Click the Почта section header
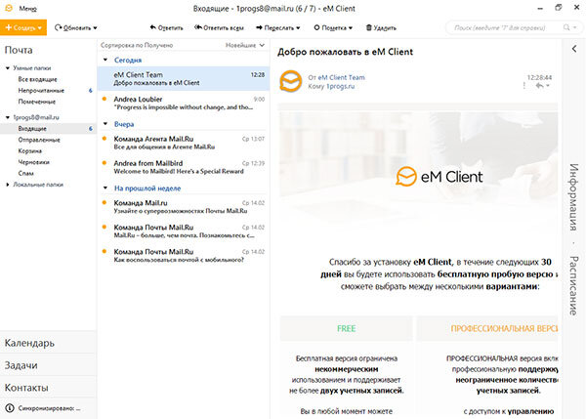Viewport: 586px width, 419px height. 19,50
